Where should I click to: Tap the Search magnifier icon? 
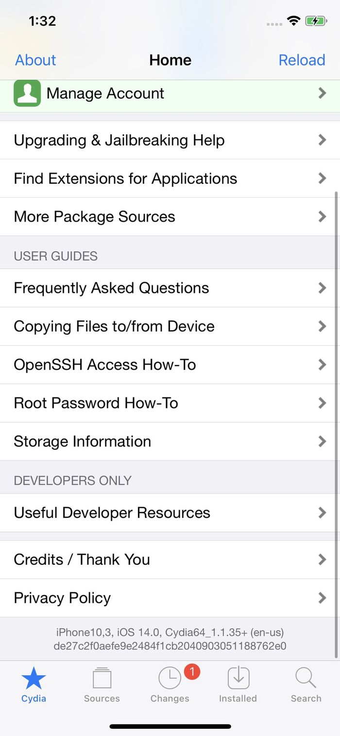point(306,678)
